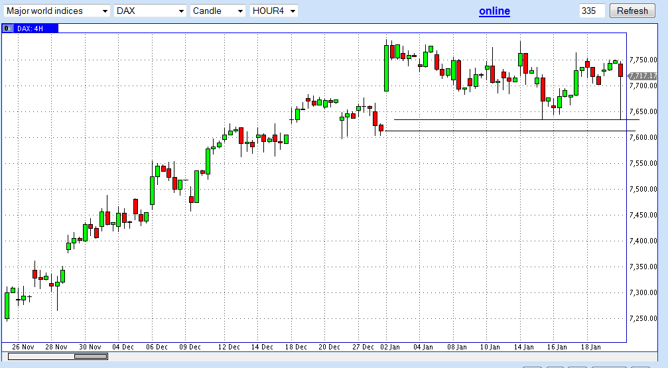Viewport: 668px width, 368px height.
Task: Click the 04 Dec date label
Action: click(x=123, y=347)
